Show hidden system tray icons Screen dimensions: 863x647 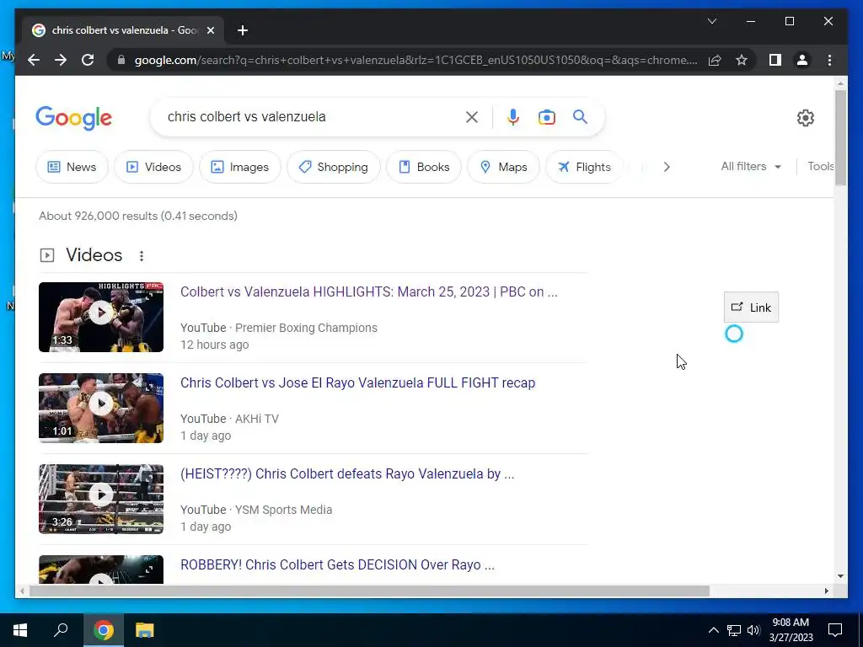point(713,630)
